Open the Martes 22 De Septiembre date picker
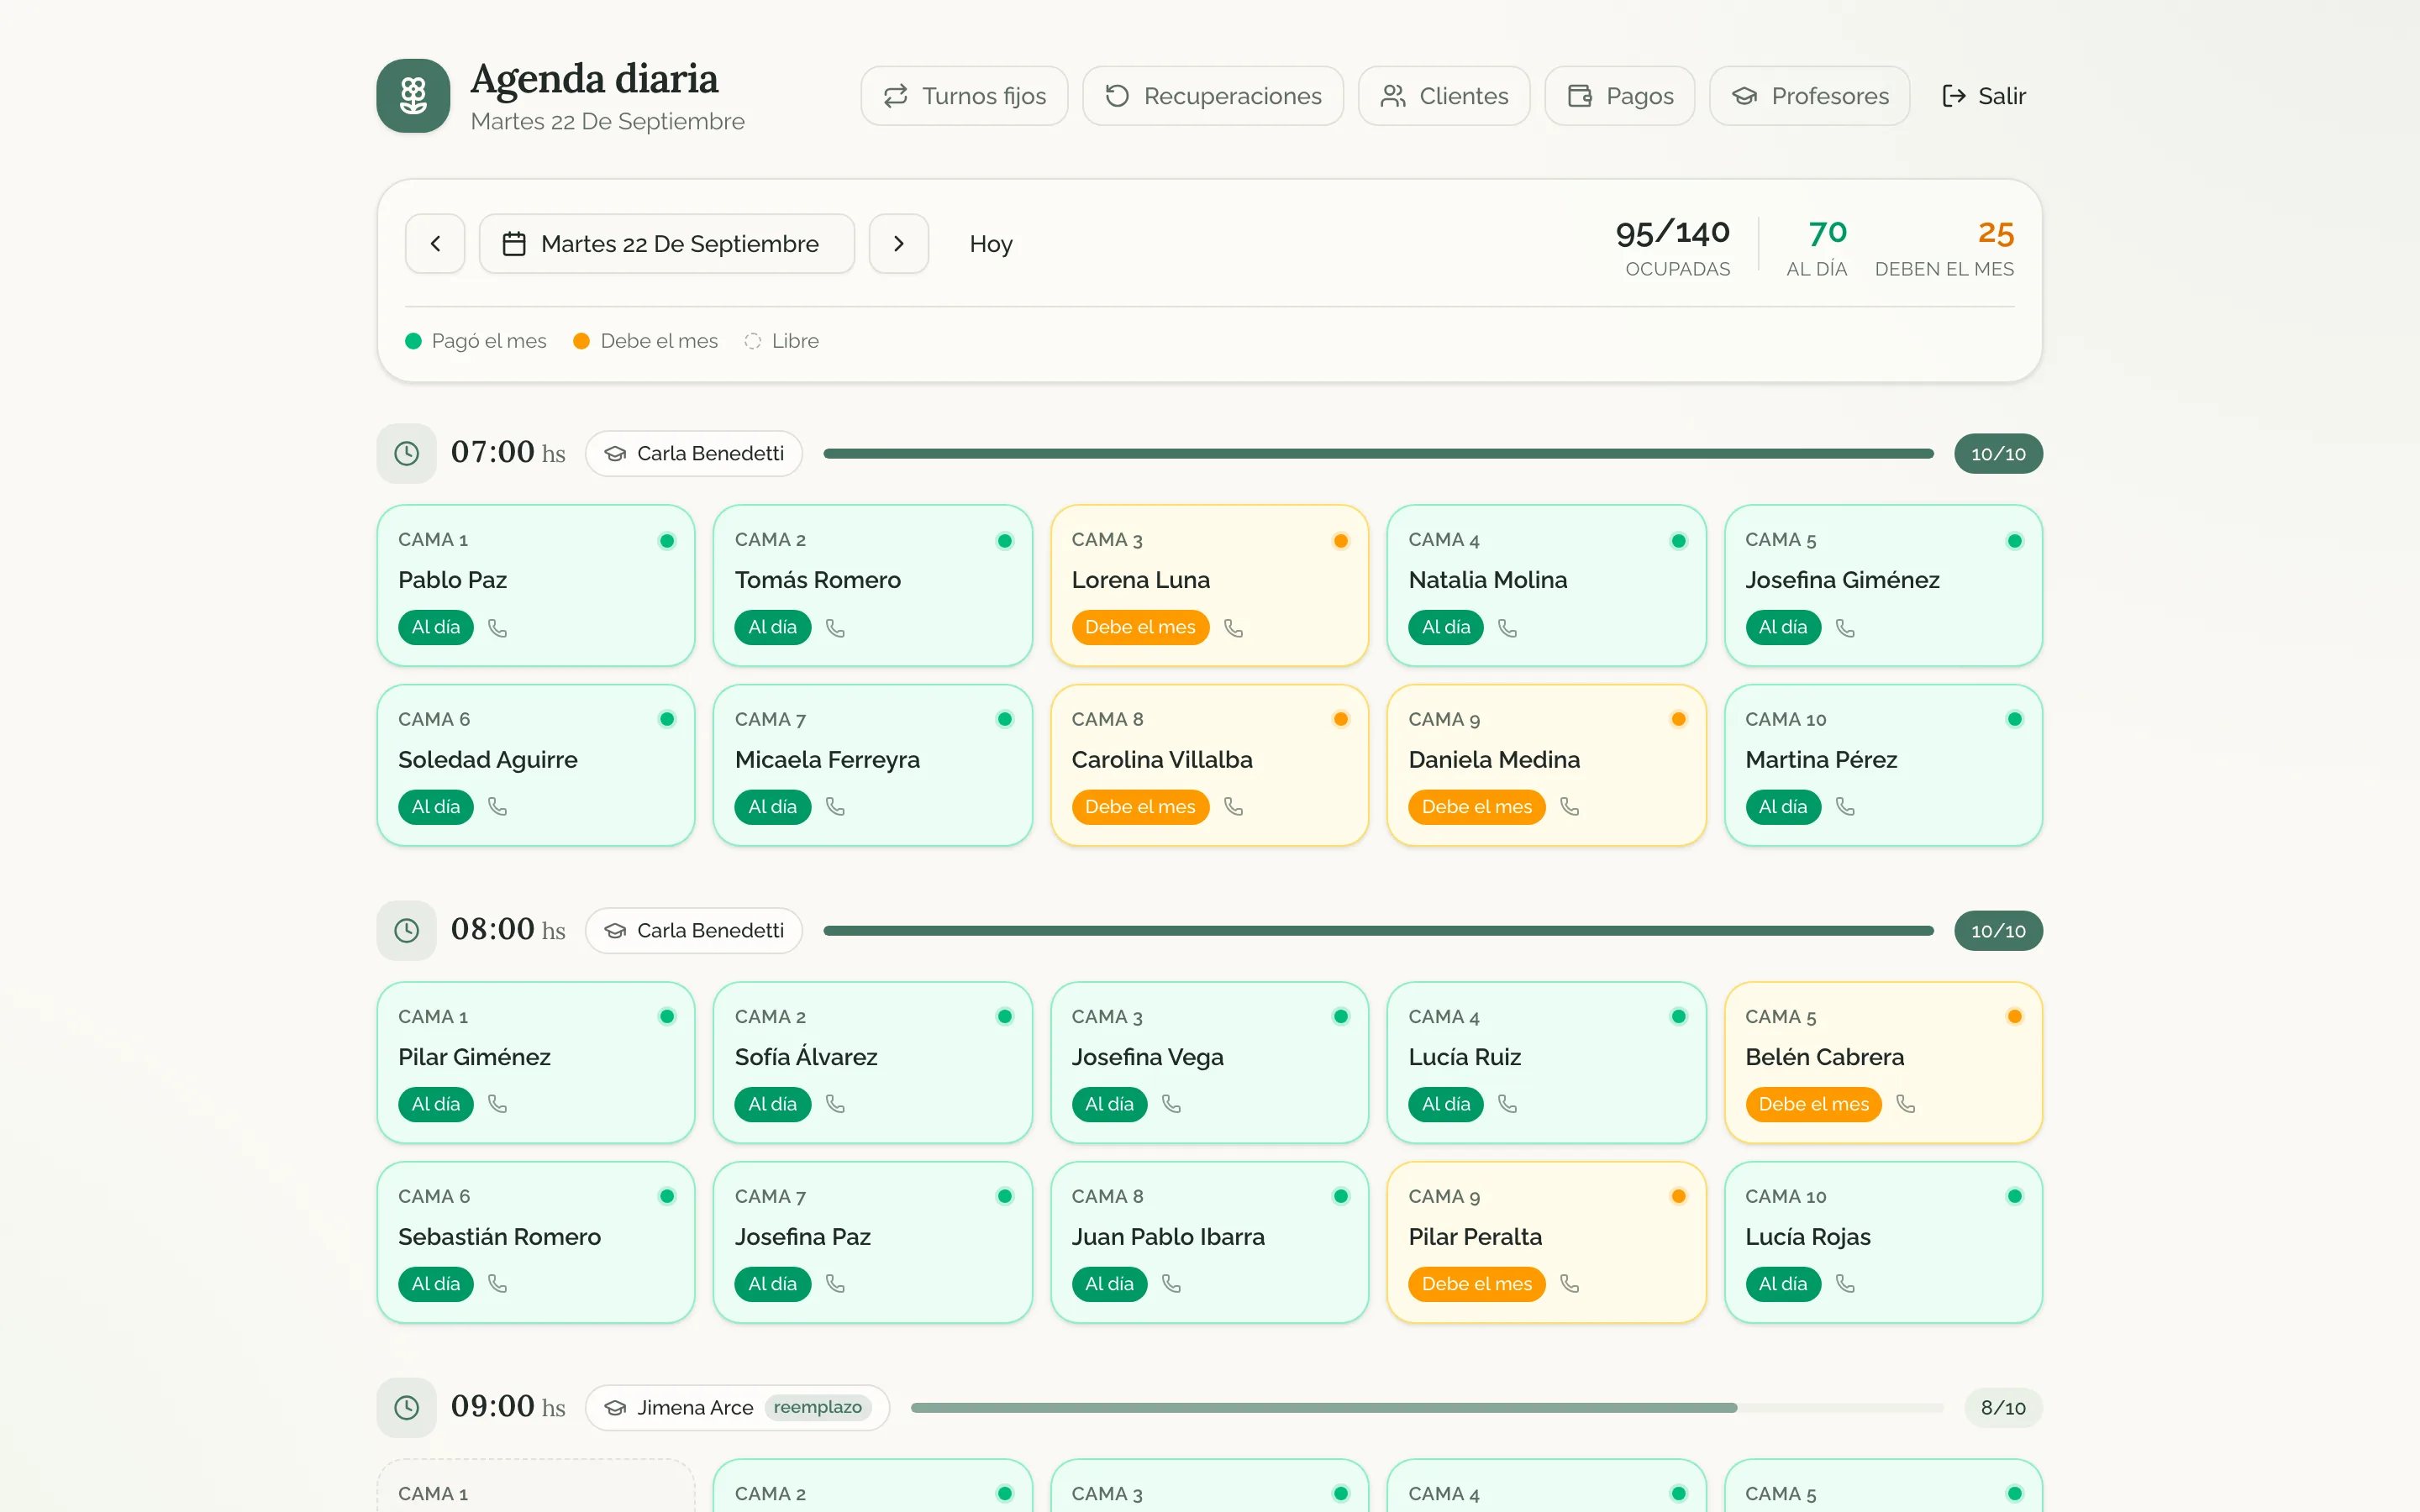This screenshot has height=1512, width=2420. (666, 243)
